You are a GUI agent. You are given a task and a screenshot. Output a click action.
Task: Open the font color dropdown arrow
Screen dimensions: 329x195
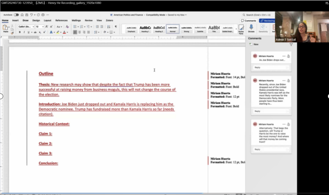point(67,32)
